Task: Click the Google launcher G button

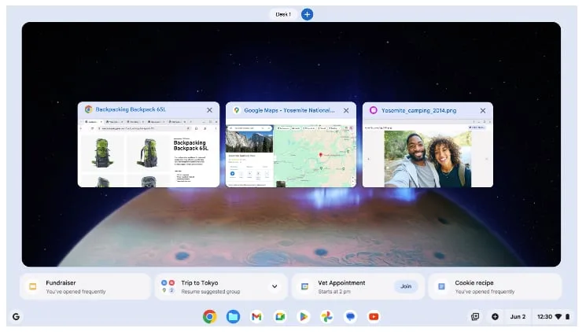Action: pyautogui.click(x=16, y=317)
